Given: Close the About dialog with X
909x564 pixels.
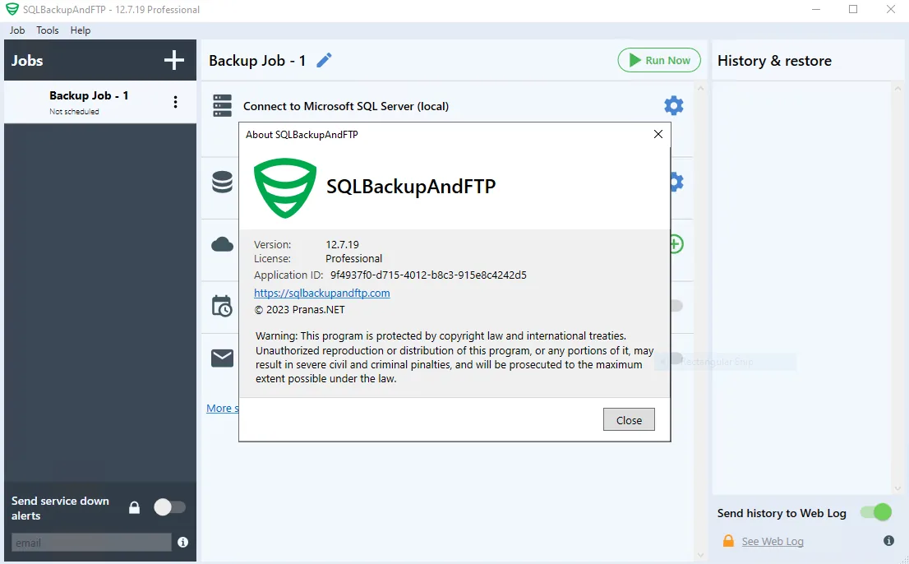Looking at the screenshot, I should point(658,134).
